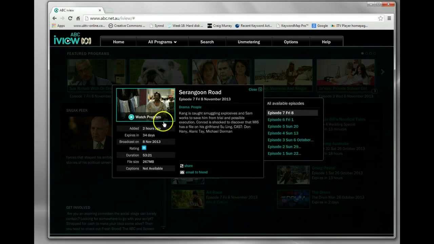Open KeywordMap Pro bookmark
This screenshot has height=244, width=434.
(x=292, y=26)
